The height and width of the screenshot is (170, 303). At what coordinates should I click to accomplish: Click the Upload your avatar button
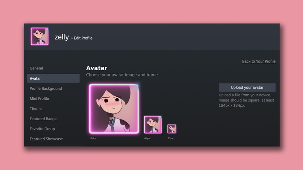tap(247, 87)
